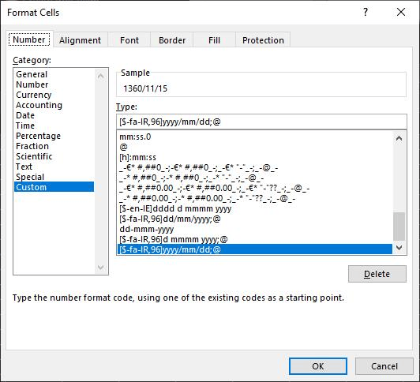
Task: Select the Percentage category
Action: pyautogui.click(x=54, y=136)
